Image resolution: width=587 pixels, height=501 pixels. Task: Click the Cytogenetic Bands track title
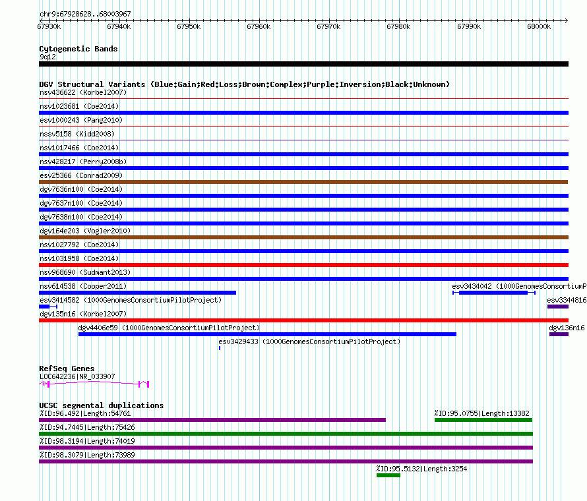click(78, 49)
